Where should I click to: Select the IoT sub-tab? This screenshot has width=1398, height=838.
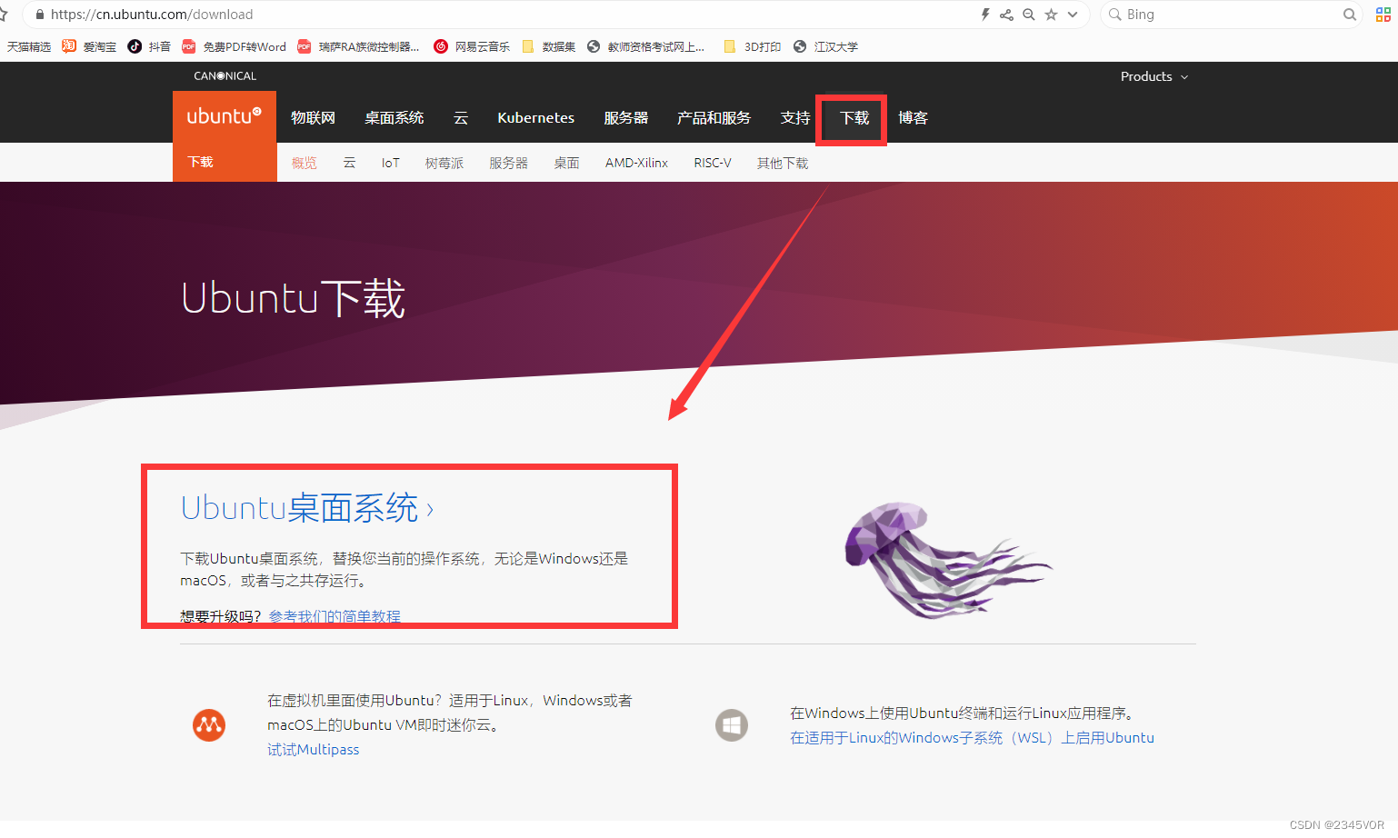(391, 163)
